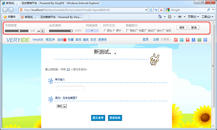Image resolution: width=217 pixels, height=130 pixels.
Task: Click the browser Forward arrow button
Action: (11, 10)
